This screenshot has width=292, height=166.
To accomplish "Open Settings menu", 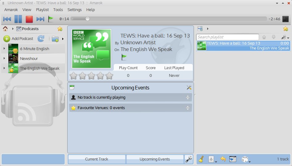I will click(x=75, y=10).
